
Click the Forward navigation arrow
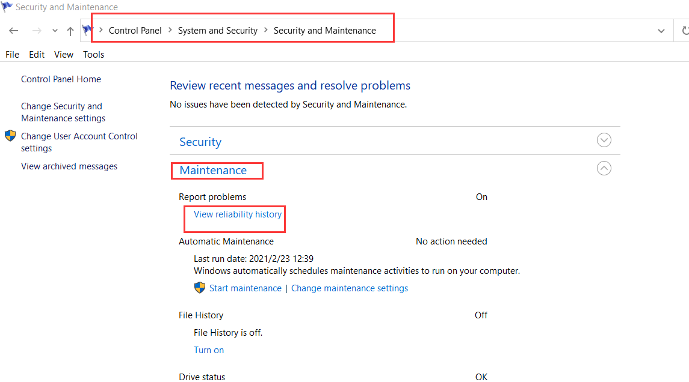36,31
